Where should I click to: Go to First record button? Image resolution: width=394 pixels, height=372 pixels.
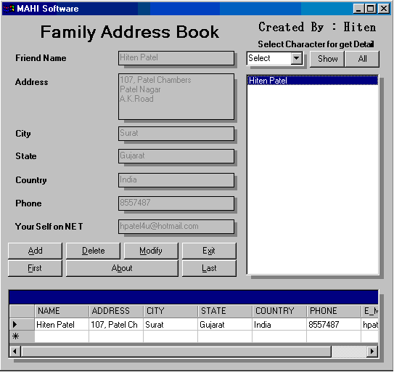tap(35, 268)
